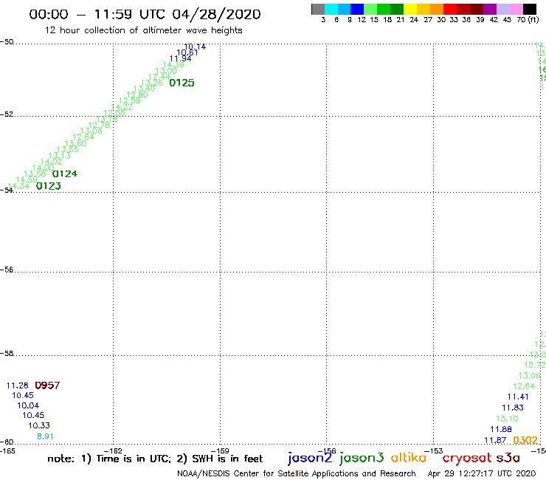Click the -165 longitude axis label
546x480 pixels.
coord(7,451)
